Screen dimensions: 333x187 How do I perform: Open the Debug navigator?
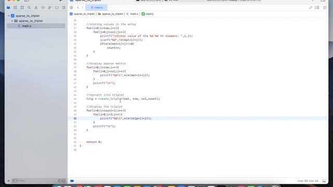[50, 8]
